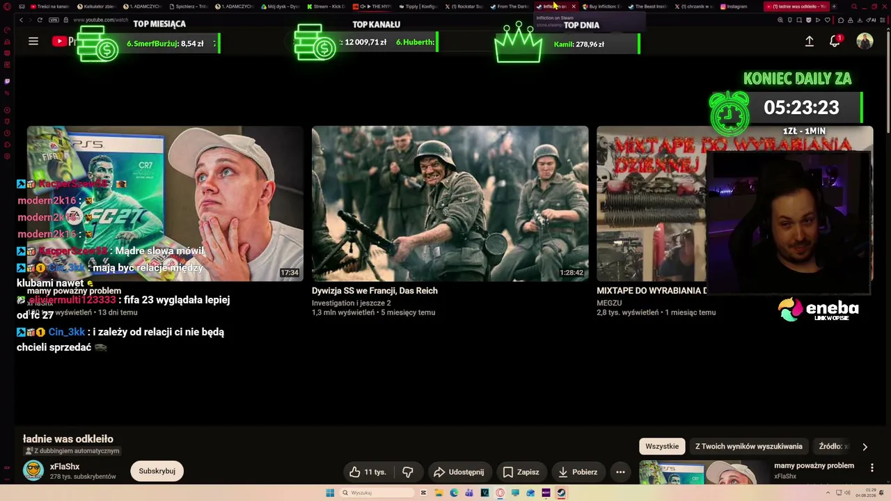Open options for 'mamy poważny problem' suggestion
Viewport: 891px width, 501px height.
pos(872,468)
